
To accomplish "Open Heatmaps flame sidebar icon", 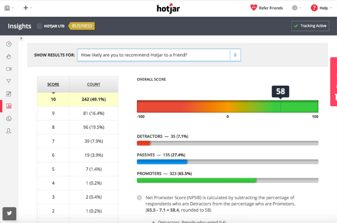I will (9, 56).
